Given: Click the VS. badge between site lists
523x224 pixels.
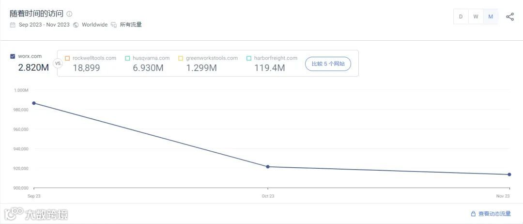Looking at the screenshot, I should click(58, 63).
